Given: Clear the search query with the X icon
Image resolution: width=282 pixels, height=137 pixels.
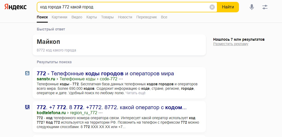Looking at the screenshot, I should [212, 7].
